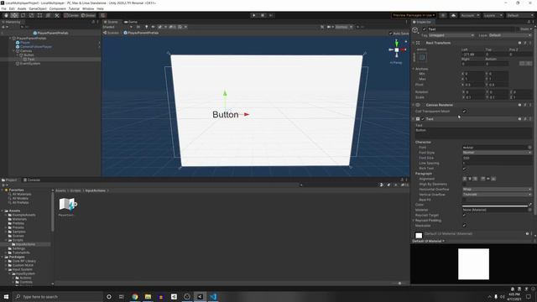Open Unity cloud services icon
Image resolution: width=537 pixels, height=302 pixels.
[453, 15]
